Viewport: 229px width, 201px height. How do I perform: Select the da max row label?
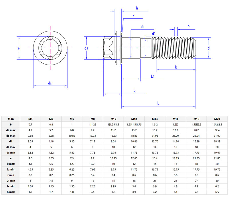pyautogui.click(x=11, y=130)
